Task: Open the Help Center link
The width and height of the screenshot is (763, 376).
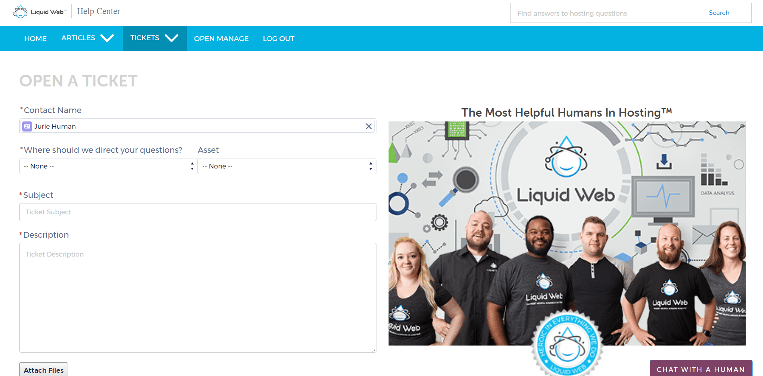Action: (98, 11)
